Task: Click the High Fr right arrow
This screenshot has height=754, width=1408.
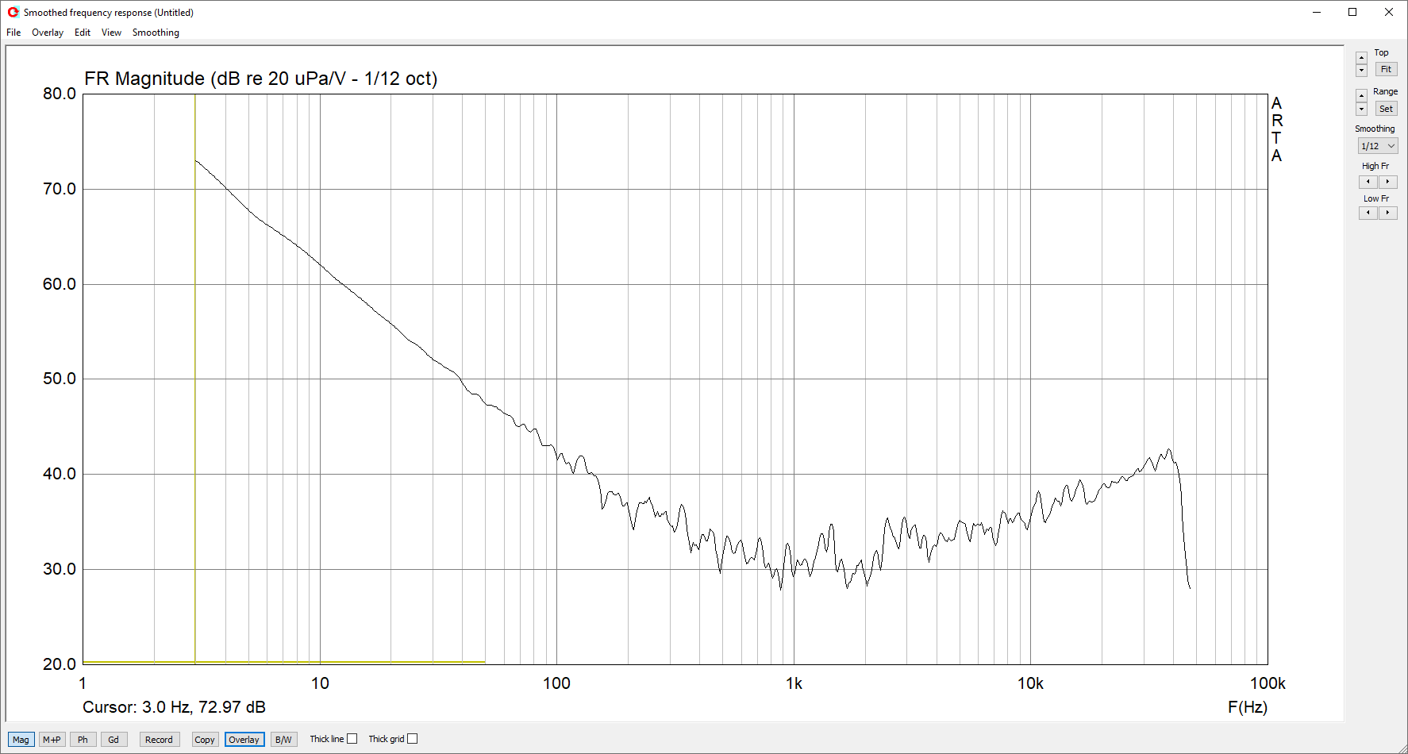Action: click(1387, 182)
